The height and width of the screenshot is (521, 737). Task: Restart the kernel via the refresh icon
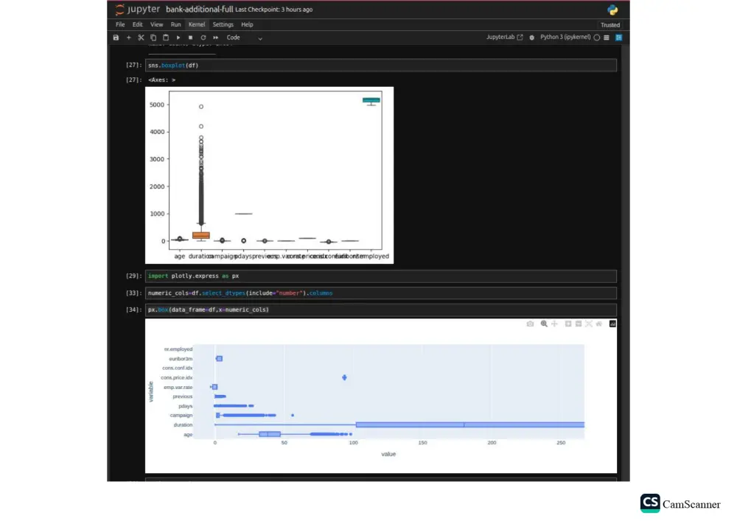pyautogui.click(x=203, y=37)
